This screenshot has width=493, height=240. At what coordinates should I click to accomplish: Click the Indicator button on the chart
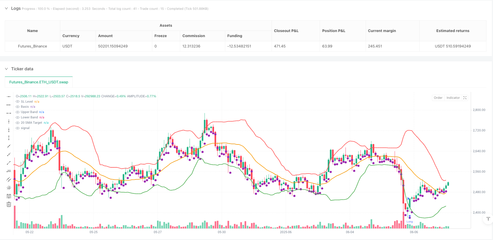pos(453,98)
